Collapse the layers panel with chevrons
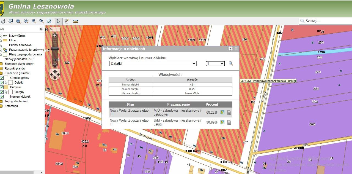The width and height of the screenshot is (352, 174). pyautogui.click(x=41, y=29)
